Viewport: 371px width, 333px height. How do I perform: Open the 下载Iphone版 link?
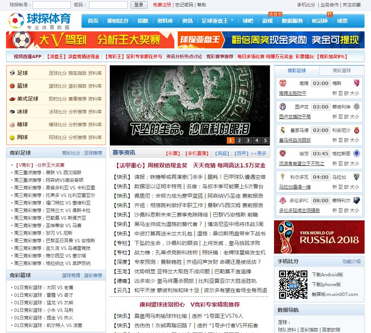click(x=326, y=284)
